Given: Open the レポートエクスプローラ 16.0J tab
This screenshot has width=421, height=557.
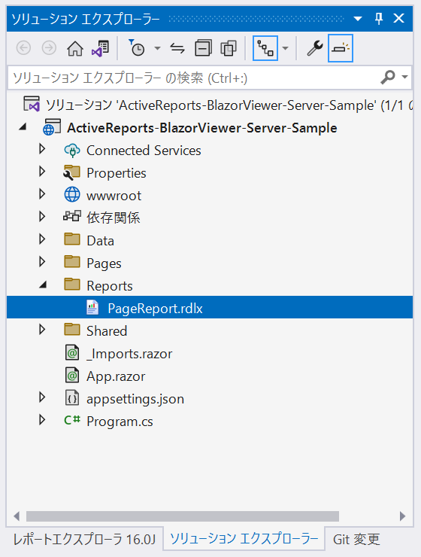Looking at the screenshot, I should pos(84,540).
